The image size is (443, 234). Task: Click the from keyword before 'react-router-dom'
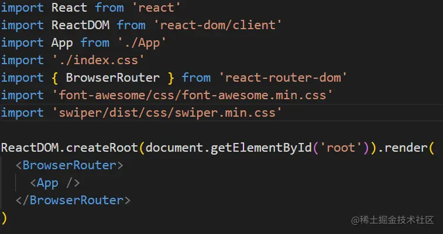[x=196, y=78]
